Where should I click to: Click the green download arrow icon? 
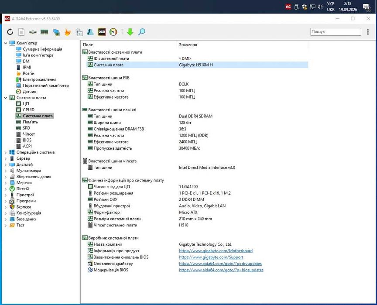click(x=130, y=32)
